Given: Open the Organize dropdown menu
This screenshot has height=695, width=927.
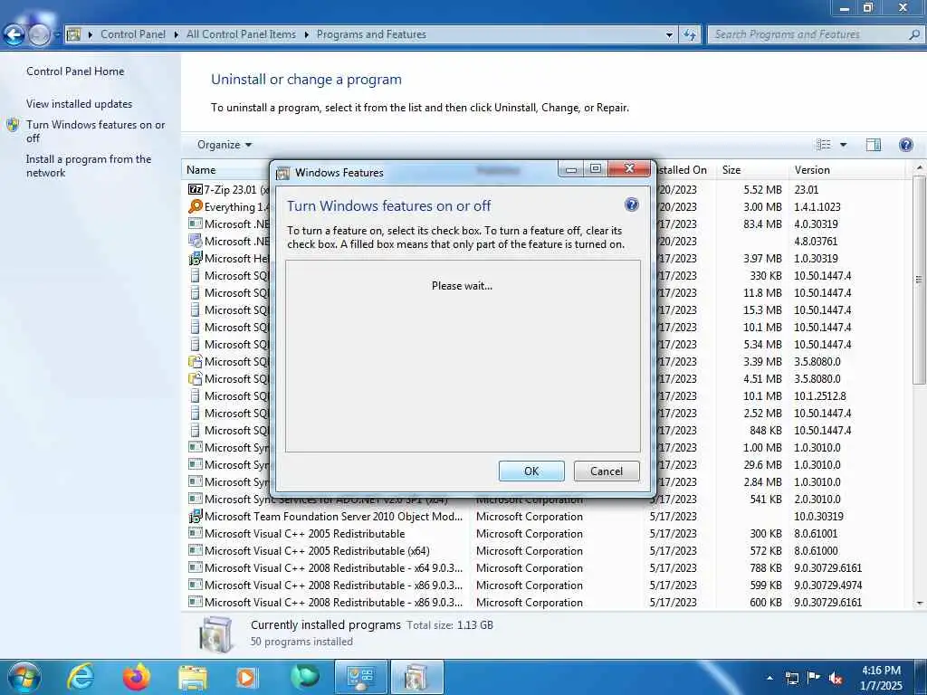Looking at the screenshot, I should coord(225,145).
